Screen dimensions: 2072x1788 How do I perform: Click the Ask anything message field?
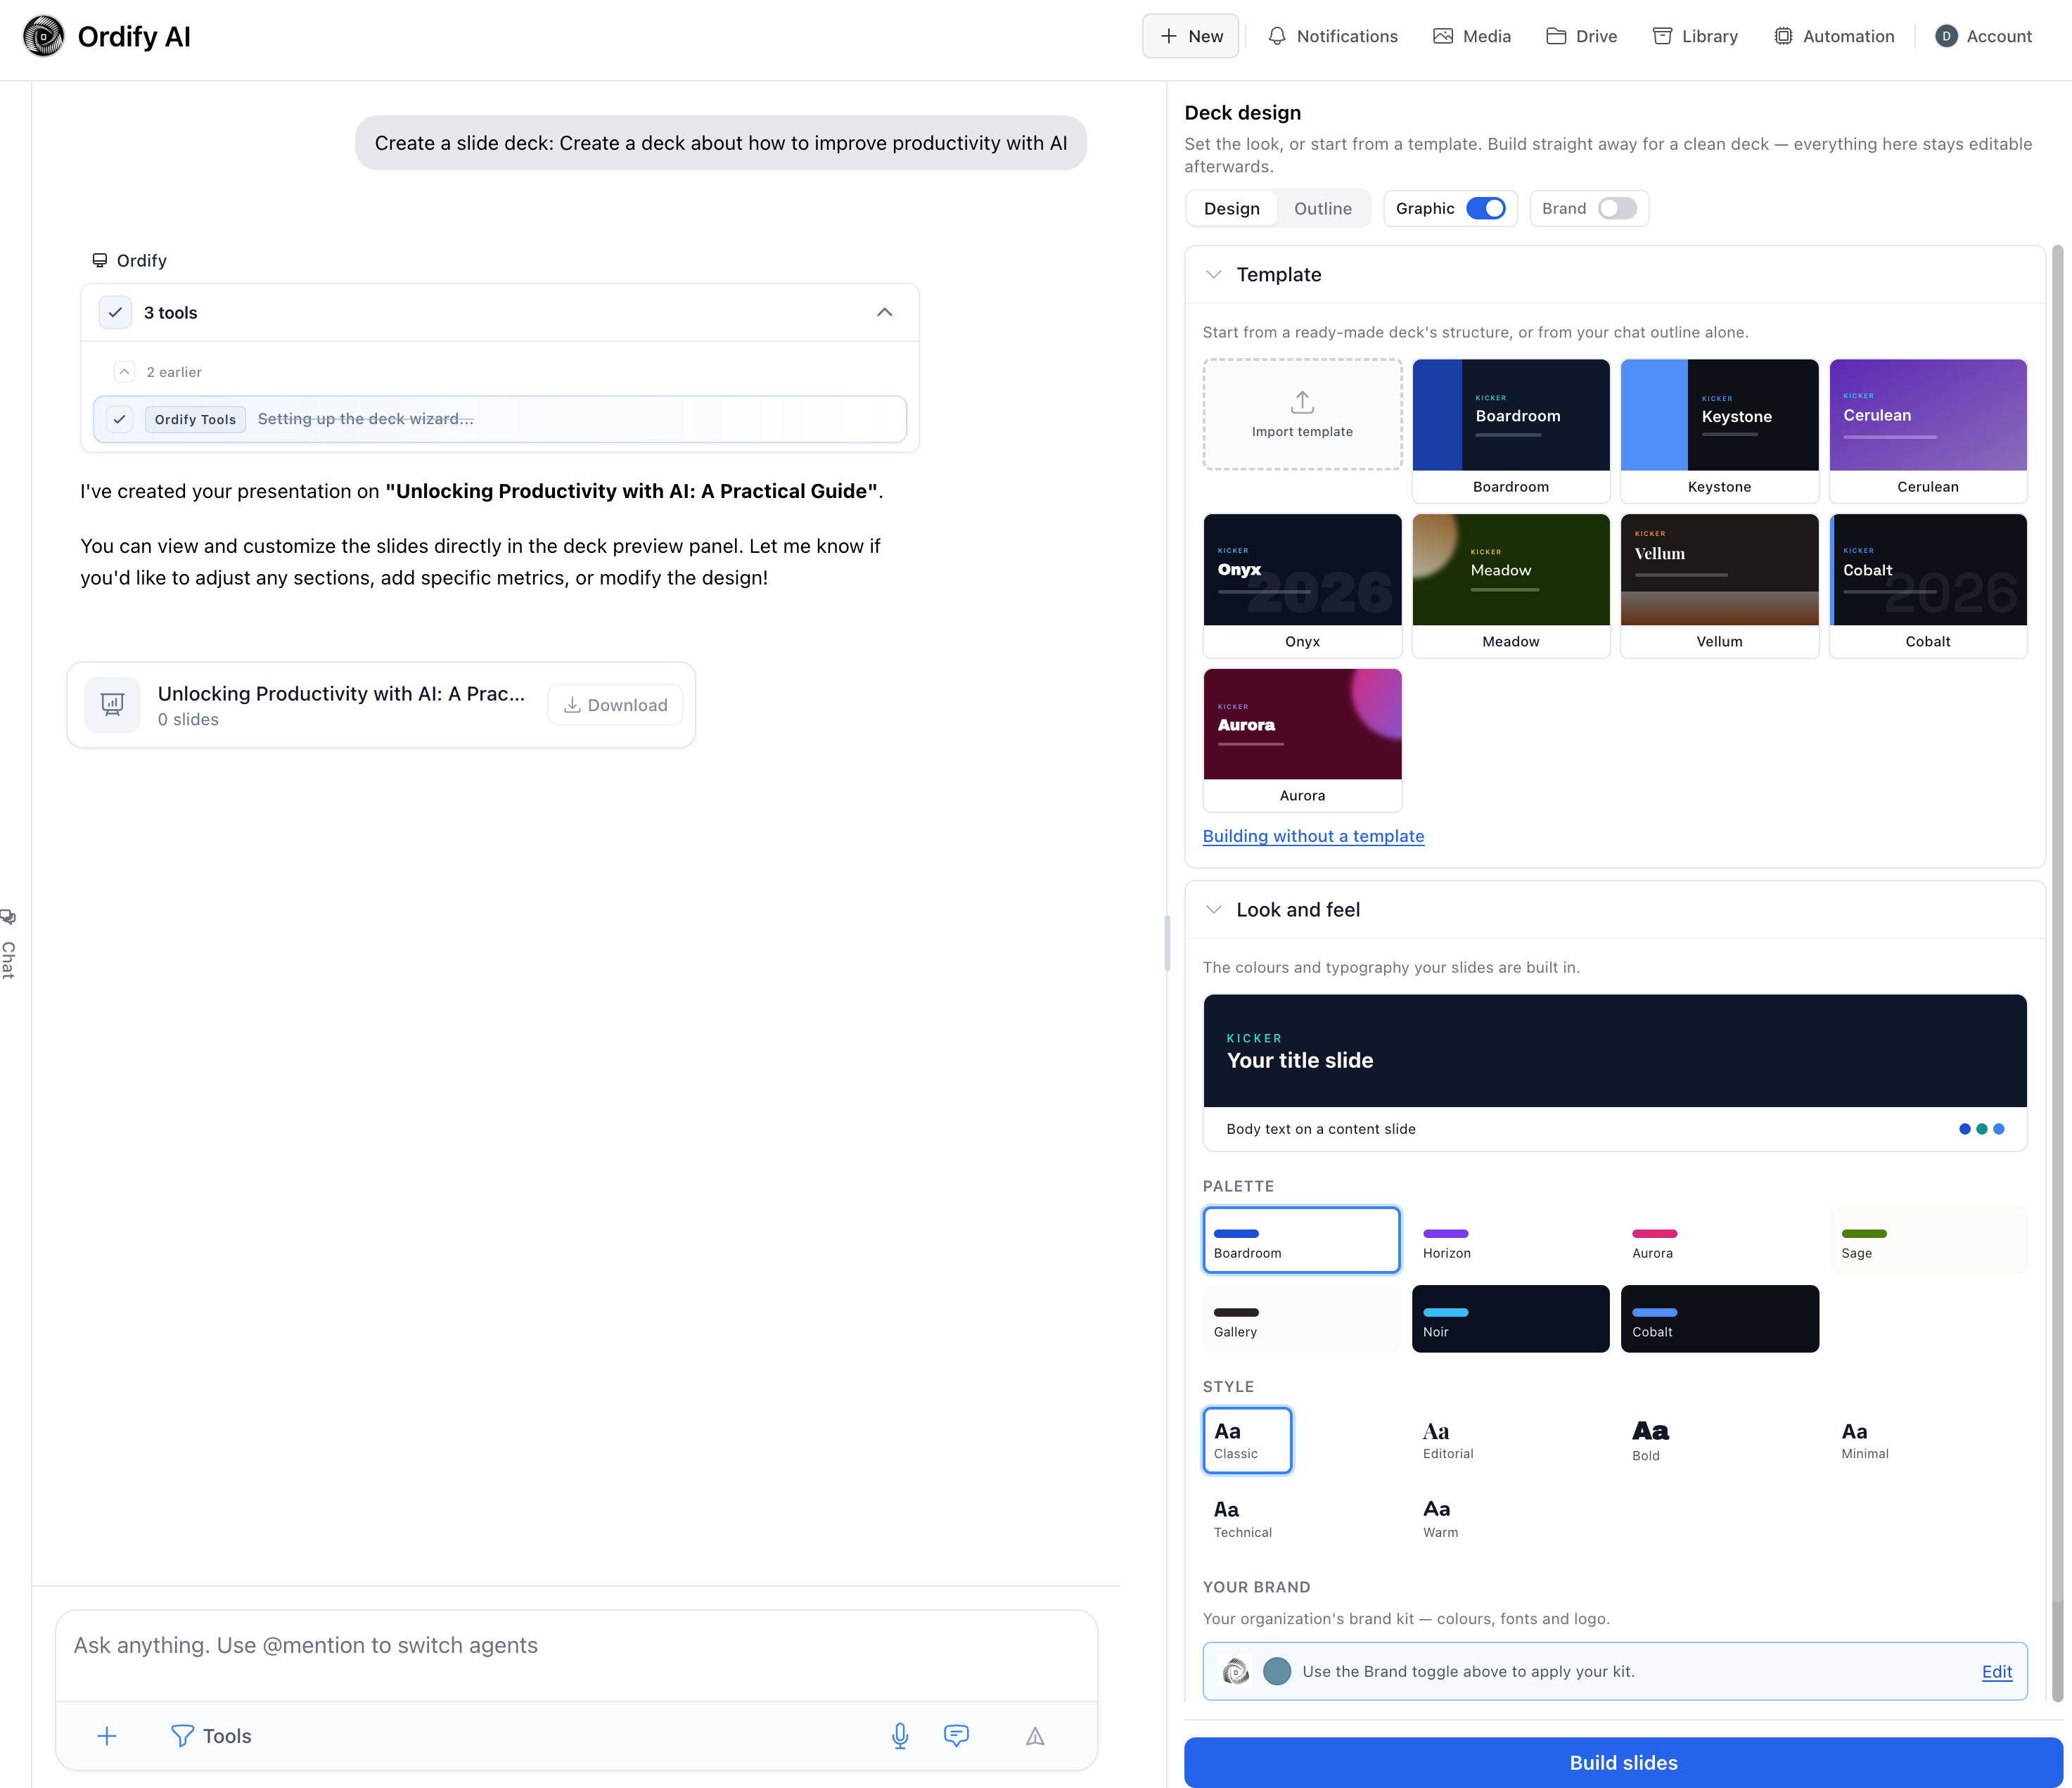pyautogui.click(x=576, y=1646)
